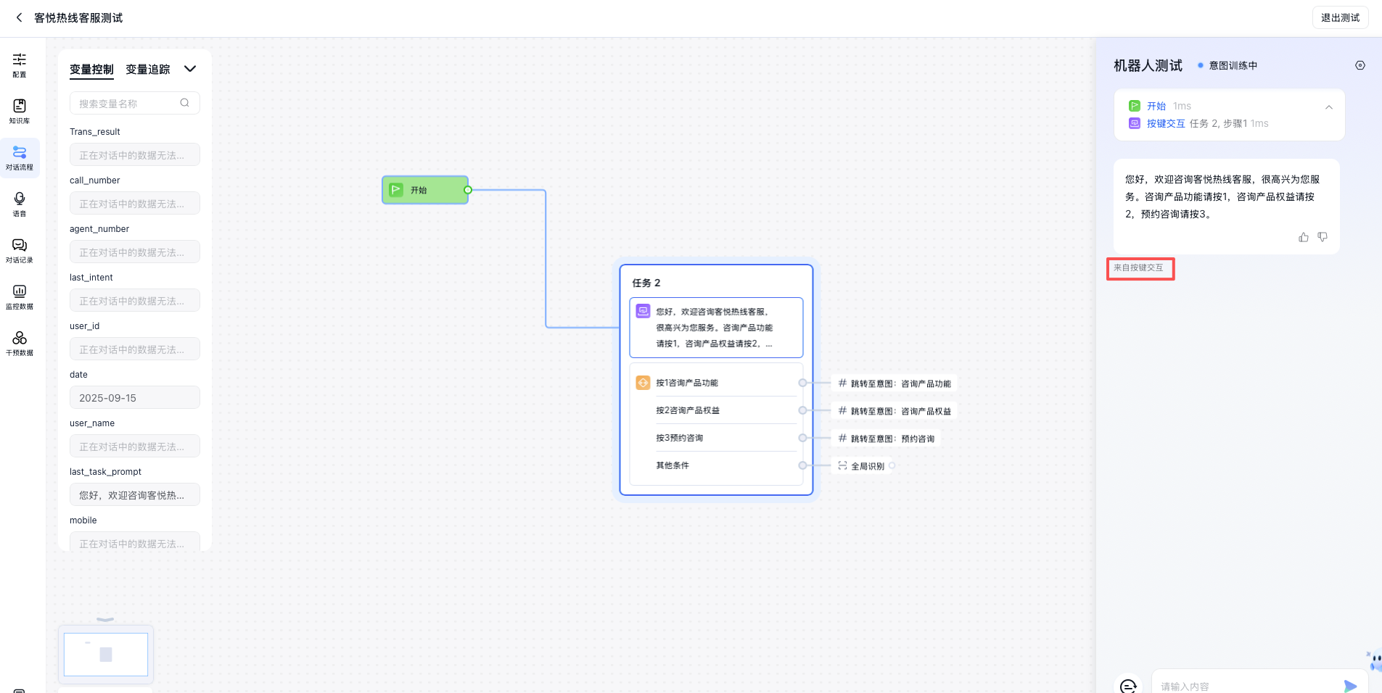Expand the variable panel dropdown chevron
This screenshot has height=693, width=1382.
tap(190, 69)
